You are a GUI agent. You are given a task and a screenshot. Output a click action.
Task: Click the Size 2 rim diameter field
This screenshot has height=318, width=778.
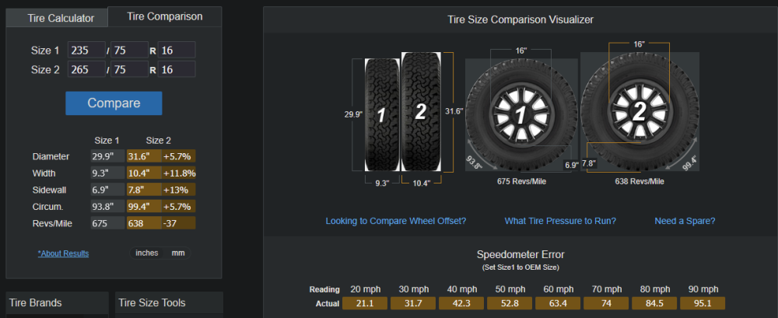click(x=176, y=69)
